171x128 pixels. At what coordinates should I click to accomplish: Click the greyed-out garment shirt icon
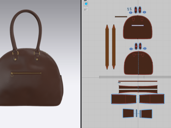coord(85,9)
